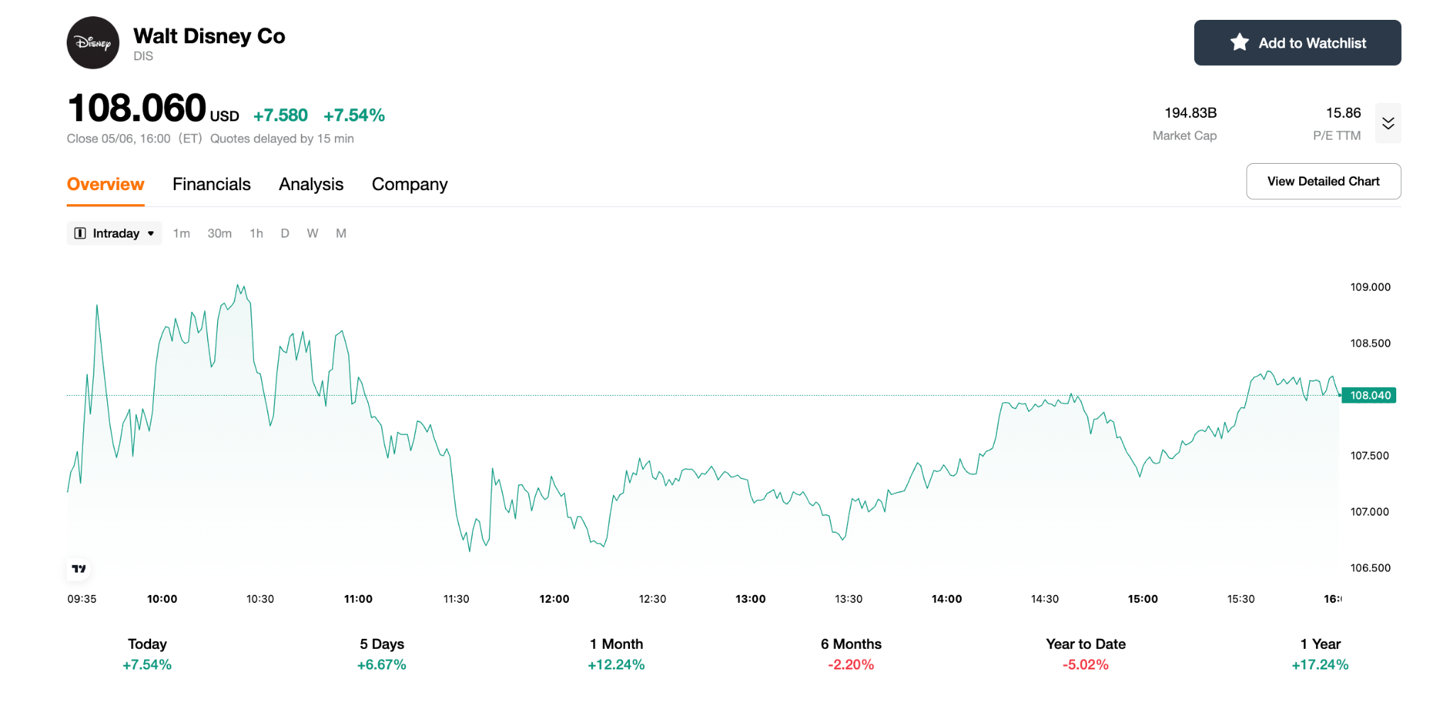Image resolution: width=1453 pixels, height=702 pixels.
Task: Expand more stats with the double chevron
Action: pyautogui.click(x=1388, y=123)
